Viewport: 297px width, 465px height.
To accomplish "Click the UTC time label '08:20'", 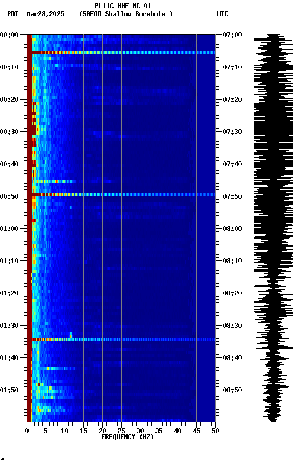I will (232, 293).
